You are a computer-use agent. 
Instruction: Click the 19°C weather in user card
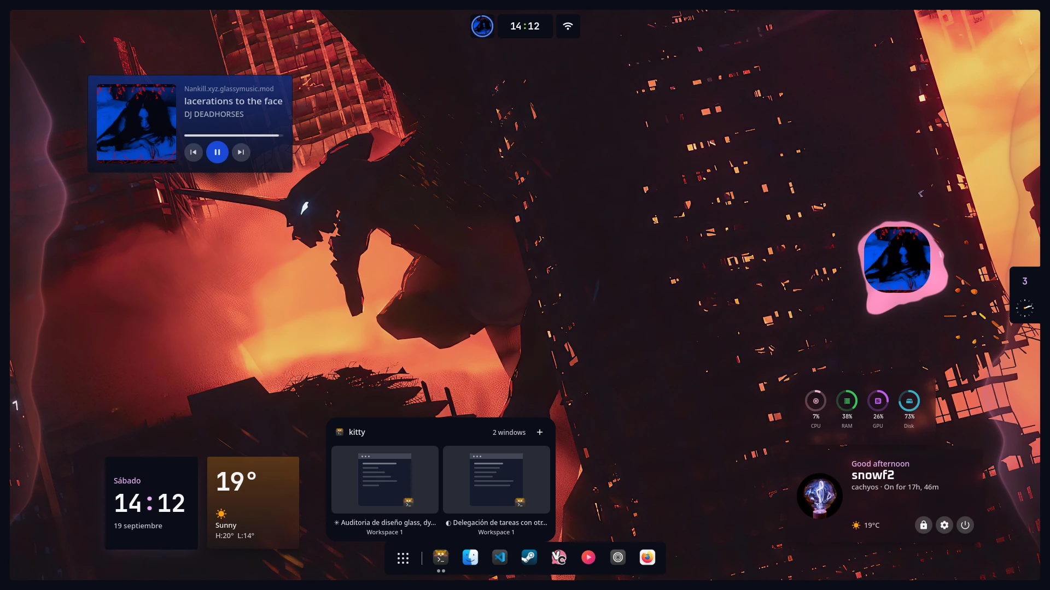pyautogui.click(x=866, y=525)
